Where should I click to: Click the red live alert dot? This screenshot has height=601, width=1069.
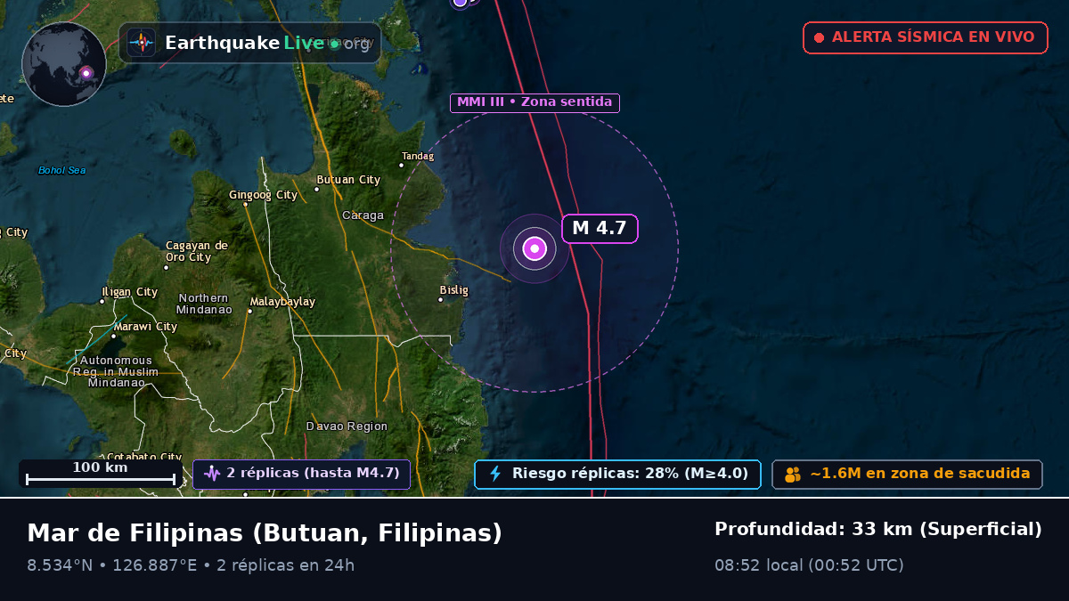(x=819, y=38)
